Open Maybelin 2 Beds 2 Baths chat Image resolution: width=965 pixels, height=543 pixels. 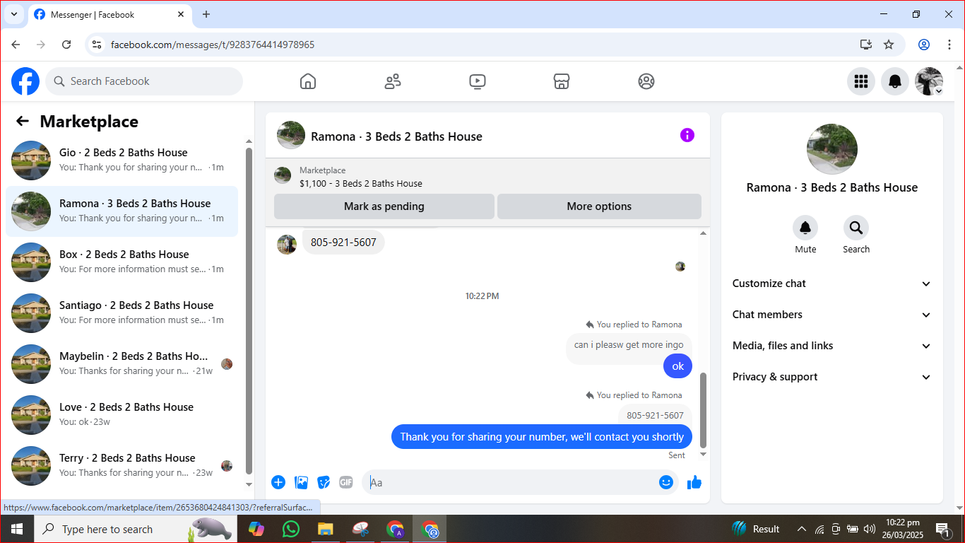pos(122,364)
